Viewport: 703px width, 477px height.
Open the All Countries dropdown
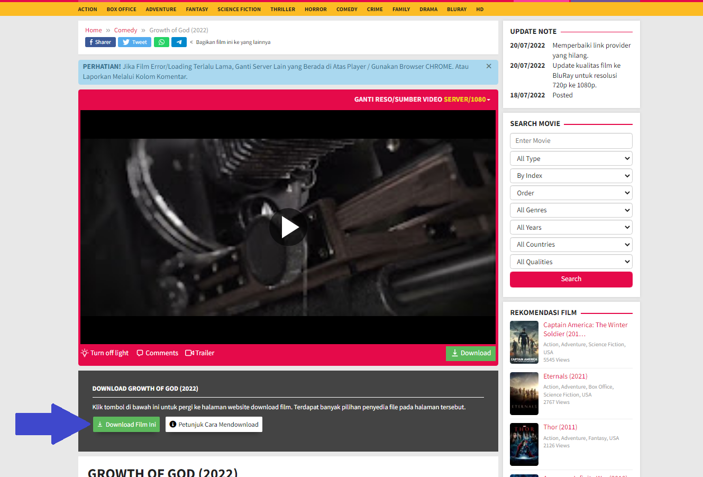(x=571, y=245)
